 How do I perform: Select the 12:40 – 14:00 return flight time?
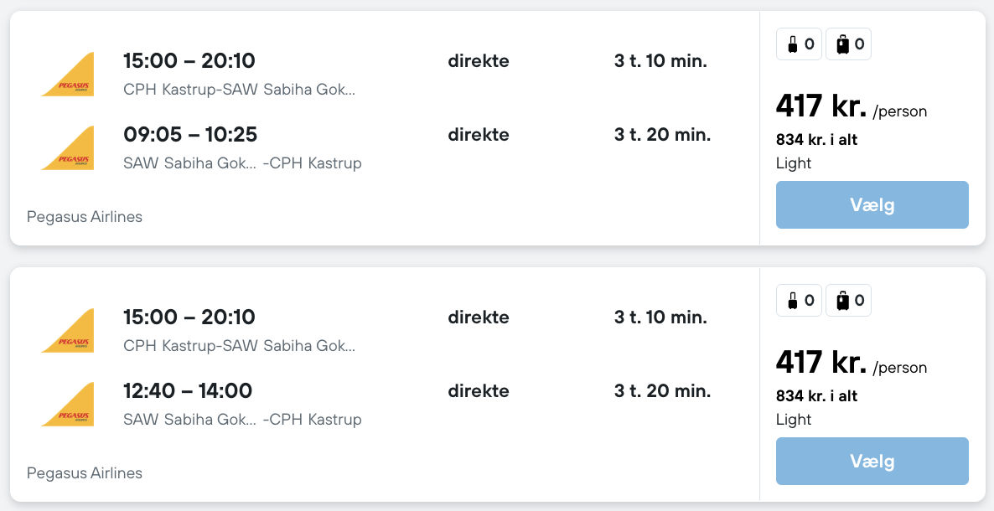click(188, 390)
